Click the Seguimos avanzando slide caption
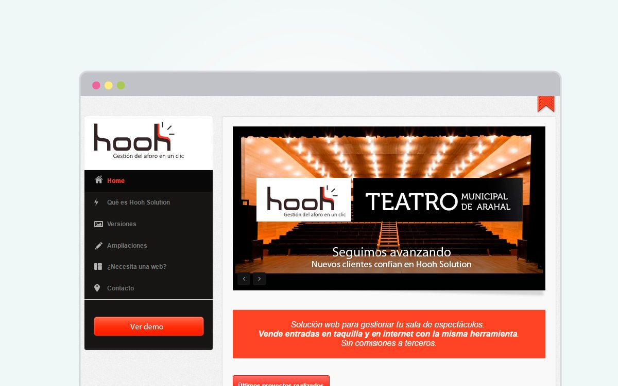 [391, 252]
